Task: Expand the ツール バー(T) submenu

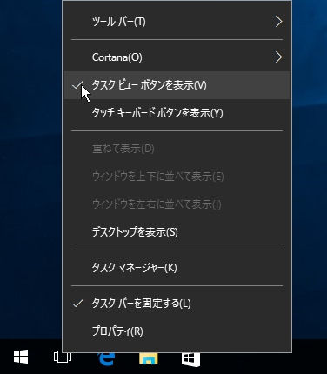Action: [x=177, y=22]
